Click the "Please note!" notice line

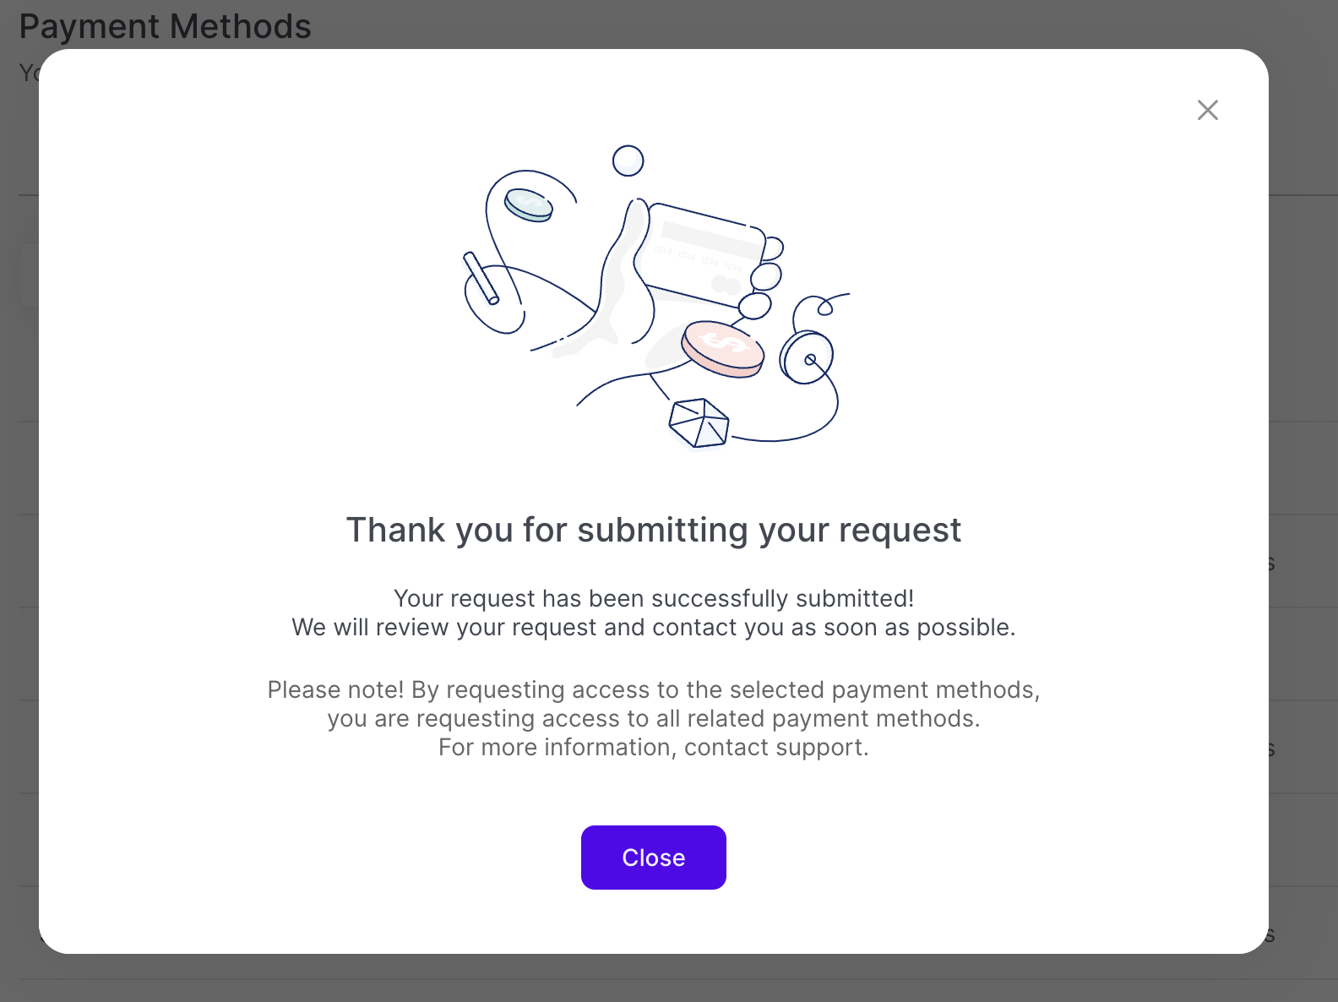pyautogui.click(x=654, y=690)
